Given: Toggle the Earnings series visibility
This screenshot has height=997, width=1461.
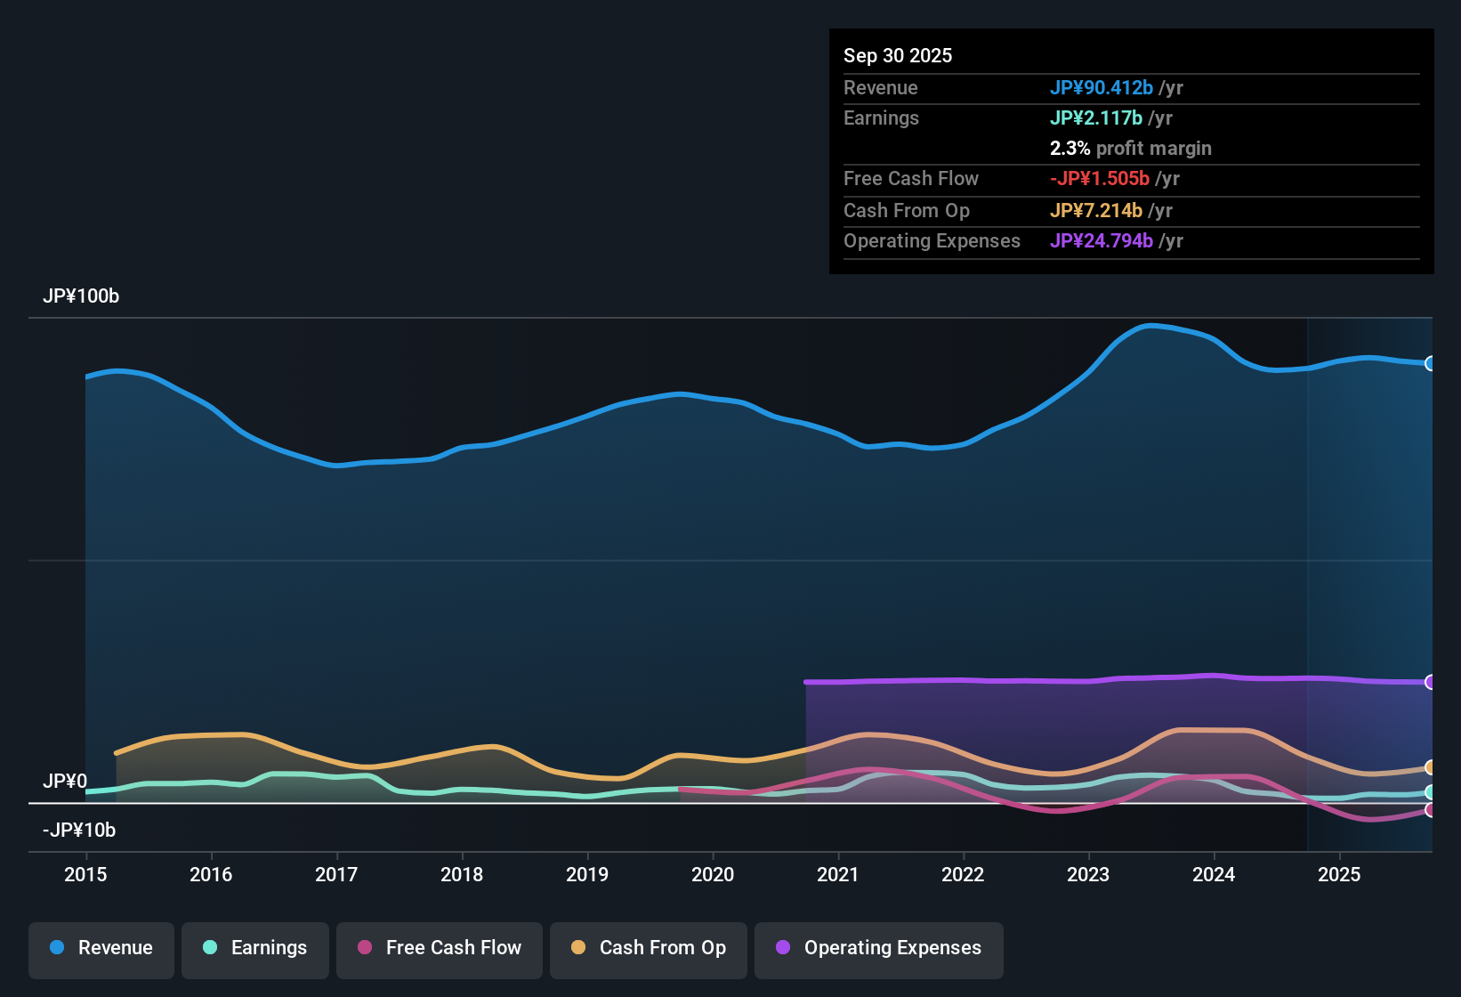Looking at the screenshot, I should point(254,948).
